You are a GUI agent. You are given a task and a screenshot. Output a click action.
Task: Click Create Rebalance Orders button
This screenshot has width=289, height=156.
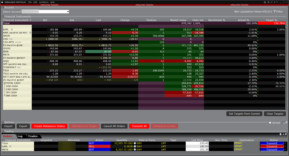click(x=50, y=126)
